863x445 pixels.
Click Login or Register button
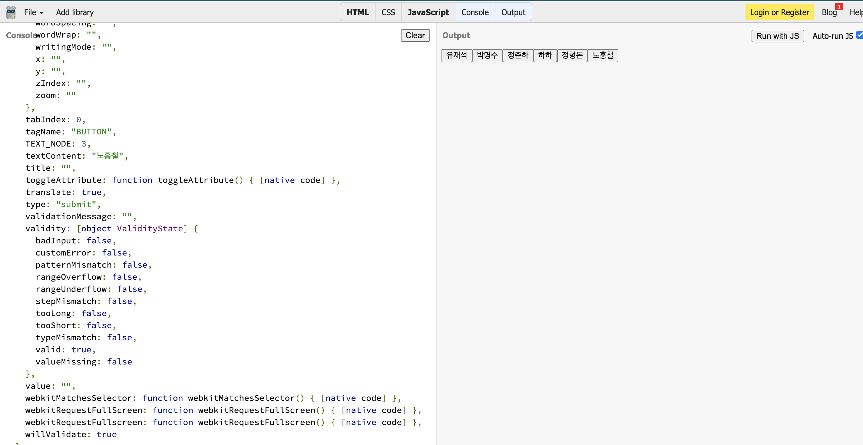click(779, 12)
